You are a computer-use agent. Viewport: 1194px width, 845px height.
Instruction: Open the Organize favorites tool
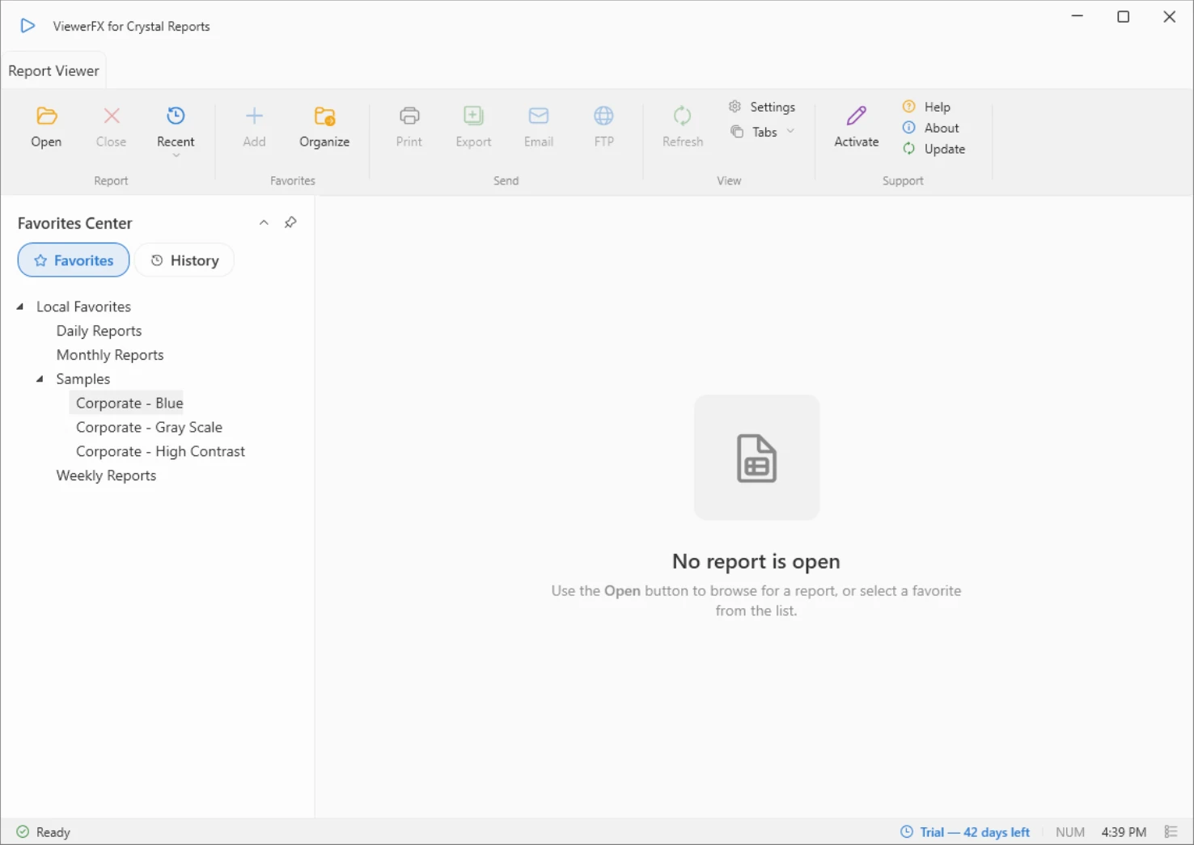pyautogui.click(x=324, y=128)
